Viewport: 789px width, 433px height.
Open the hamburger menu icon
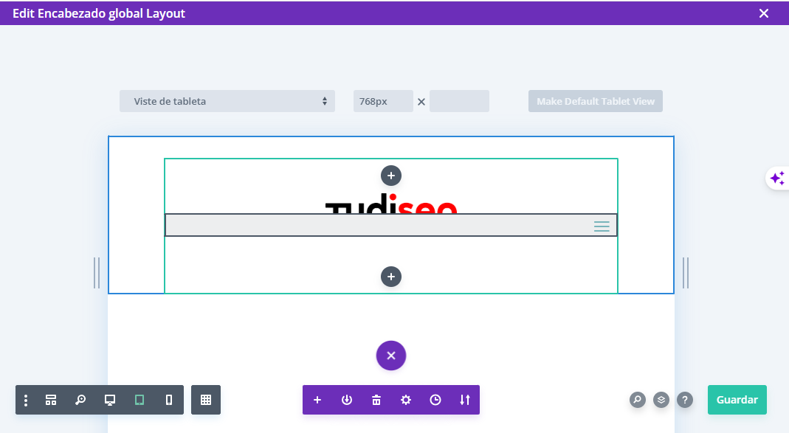[x=602, y=226]
